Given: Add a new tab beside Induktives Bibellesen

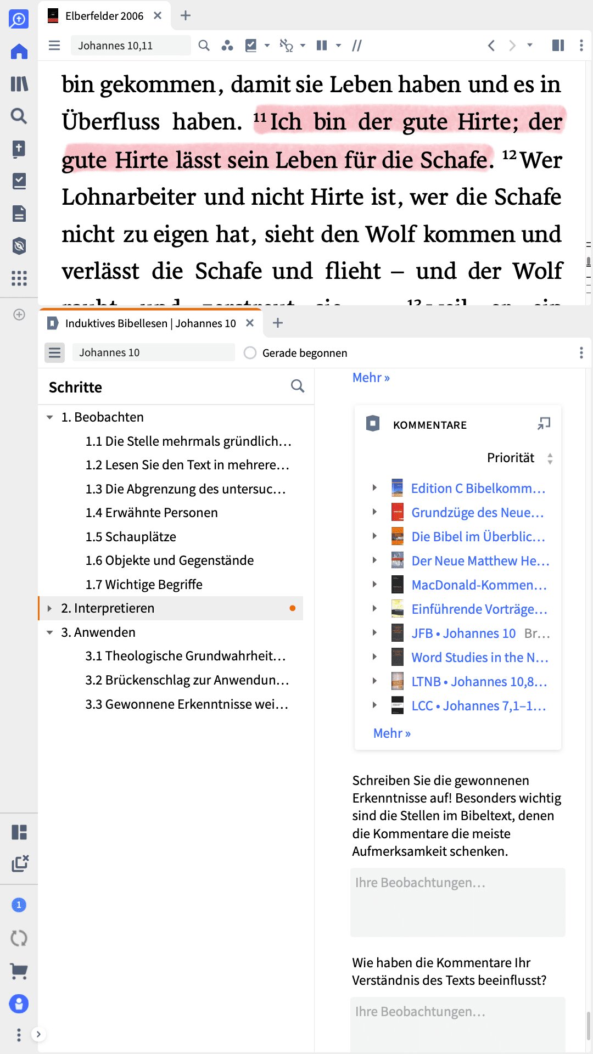Looking at the screenshot, I should pyautogui.click(x=278, y=323).
